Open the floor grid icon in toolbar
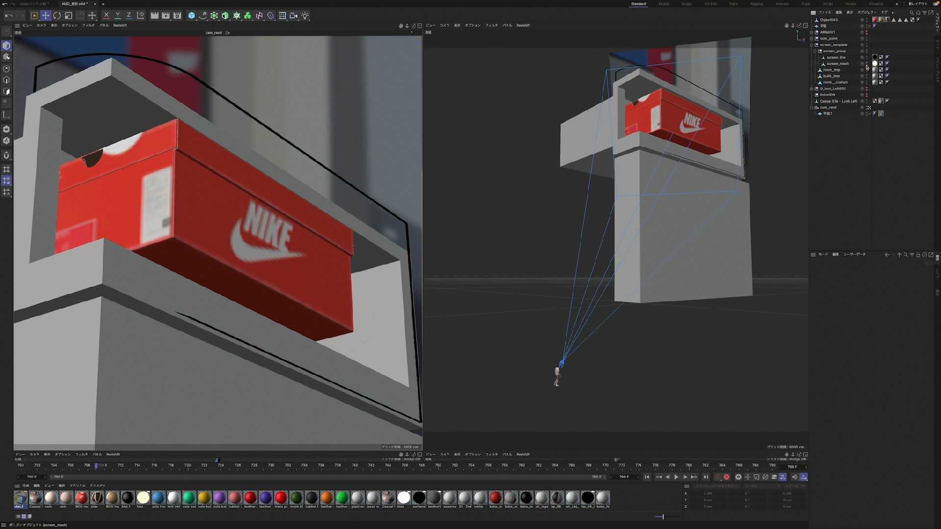This screenshot has height=529, width=941. point(282,16)
